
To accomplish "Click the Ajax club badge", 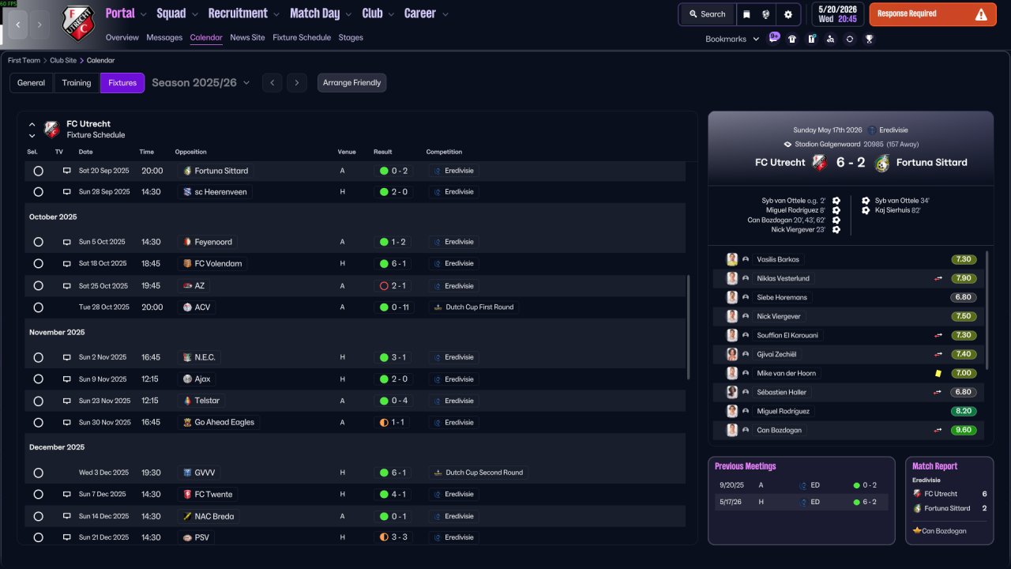I will tap(187, 379).
